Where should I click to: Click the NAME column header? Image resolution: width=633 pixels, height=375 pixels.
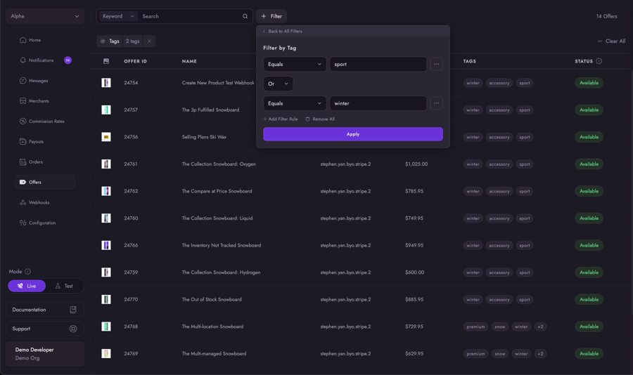[189, 61]
